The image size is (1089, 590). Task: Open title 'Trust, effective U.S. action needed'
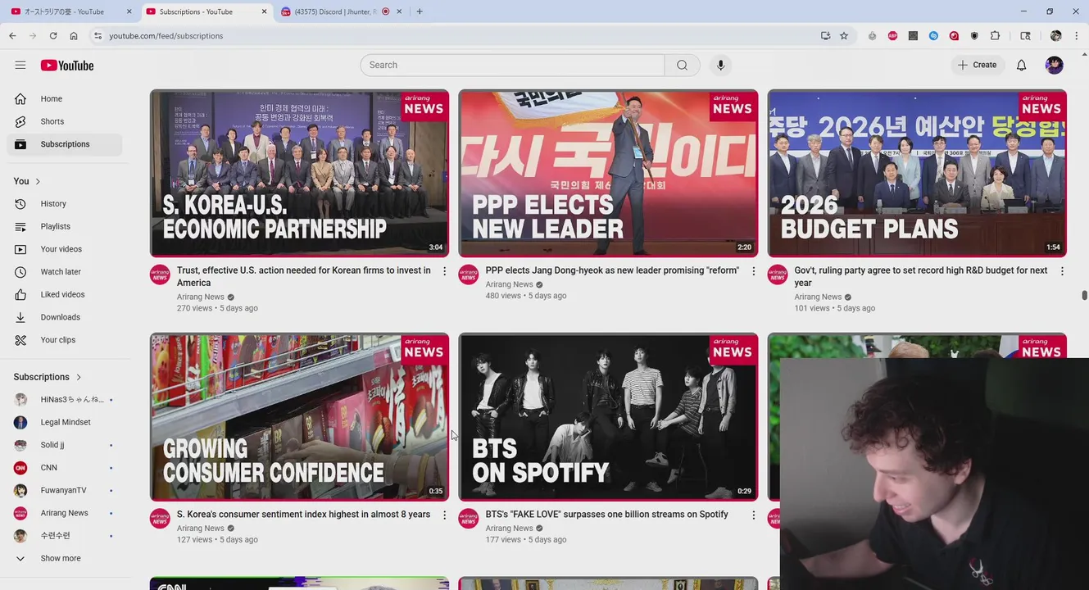tap(304, 276)
